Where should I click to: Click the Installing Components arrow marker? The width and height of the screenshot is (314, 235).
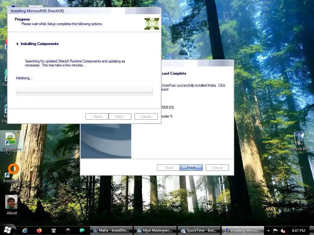17,44
